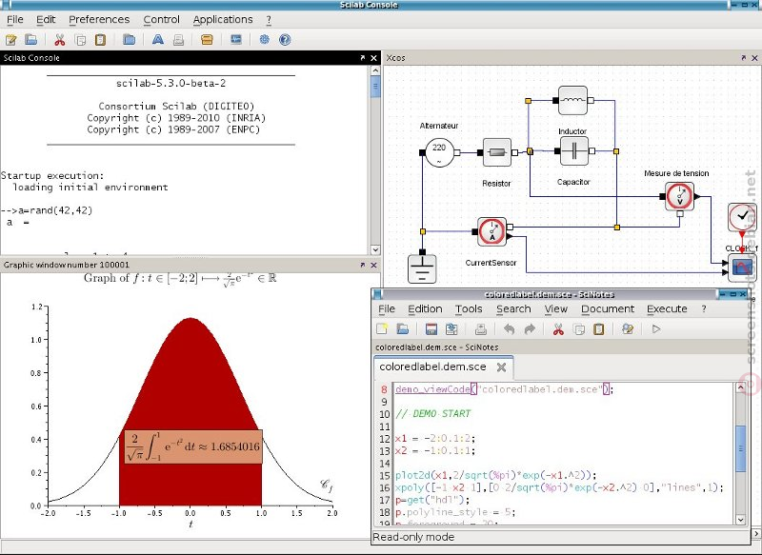This screenshot has height=555, width=762.
Task: Print the console using the printer icon
Action: [178, 40]
